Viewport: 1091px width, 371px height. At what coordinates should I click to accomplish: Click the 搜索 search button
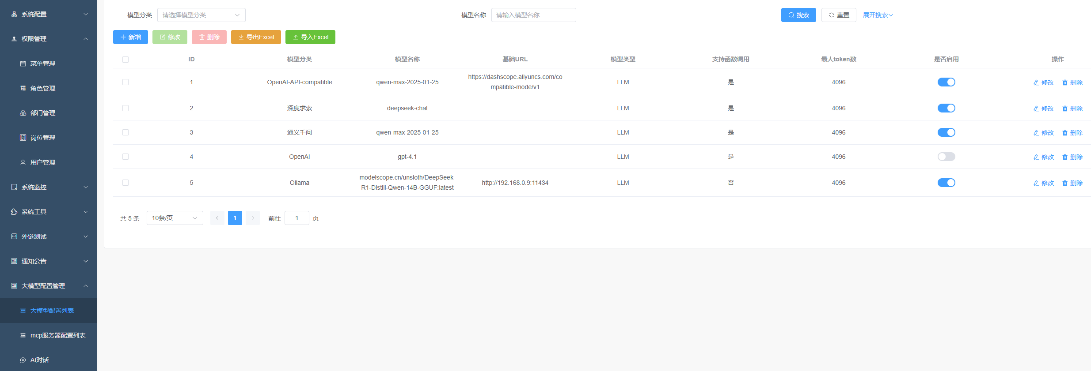[798, 15]
